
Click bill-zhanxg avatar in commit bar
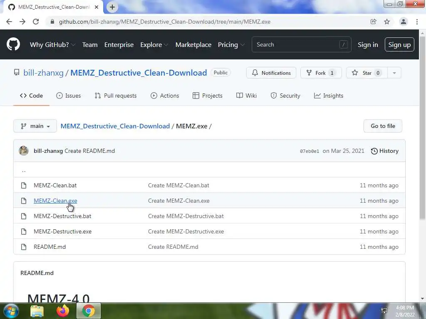pyautogui.click(x=24, y=151)
